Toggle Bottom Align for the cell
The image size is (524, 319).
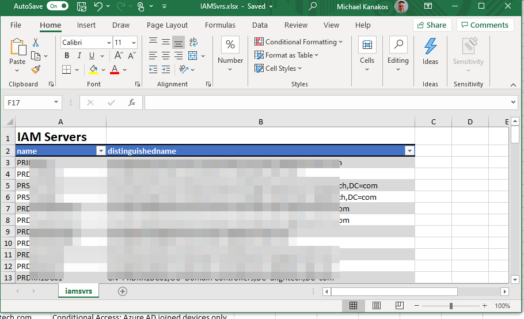pyautogui.click(x=179, y=43)
